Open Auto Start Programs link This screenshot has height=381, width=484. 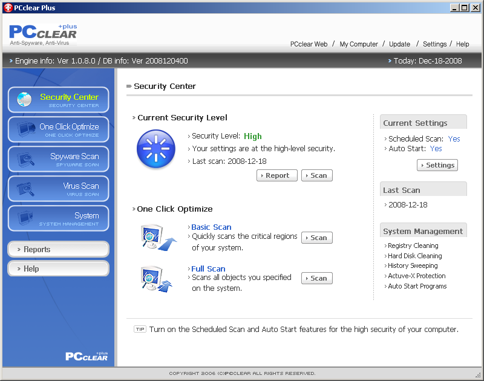417,286
